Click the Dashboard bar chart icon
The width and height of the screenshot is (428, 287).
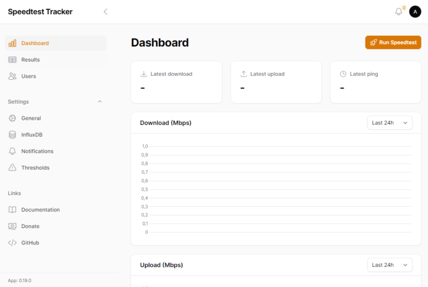[x=12, y=43]
